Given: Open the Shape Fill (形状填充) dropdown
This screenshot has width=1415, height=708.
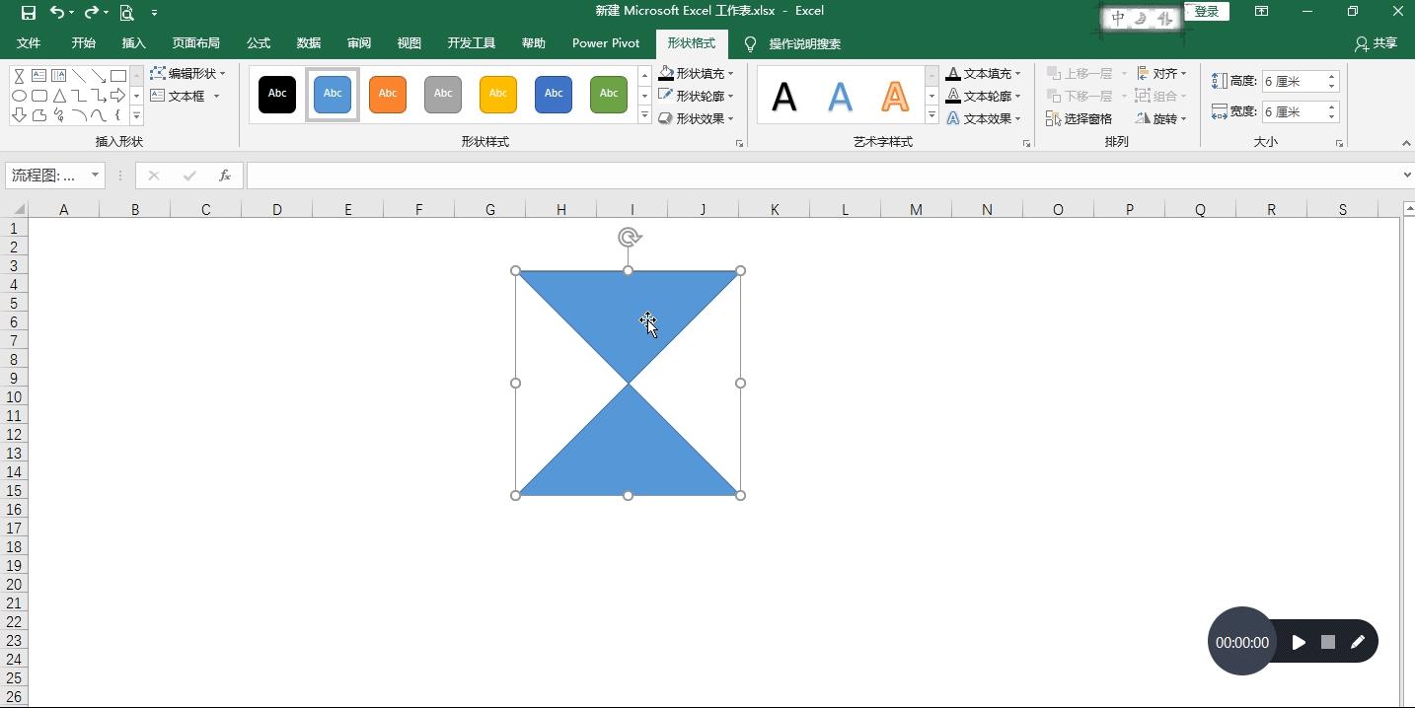Looking at the screenshot, I should [696, 74].
